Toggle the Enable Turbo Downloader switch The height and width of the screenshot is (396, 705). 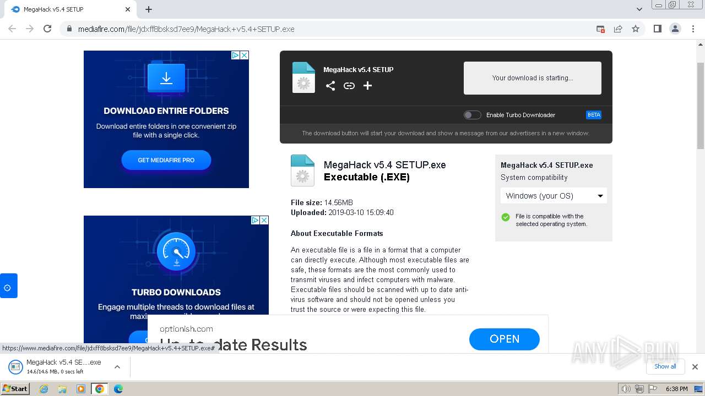click(472, 115)
